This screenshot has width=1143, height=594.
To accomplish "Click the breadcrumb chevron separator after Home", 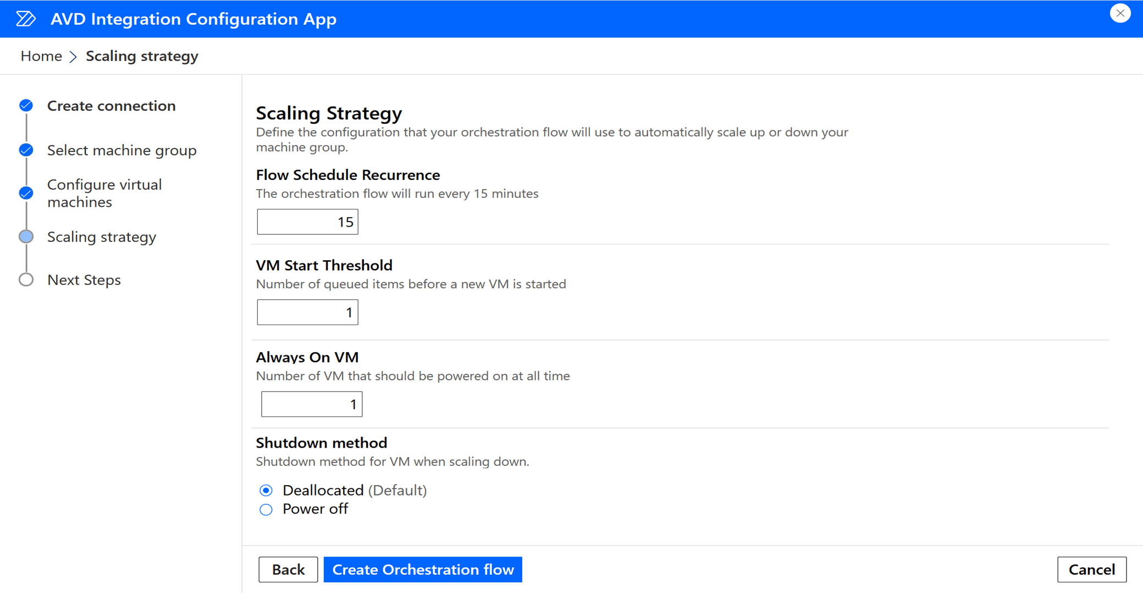I will click(74, 57).
